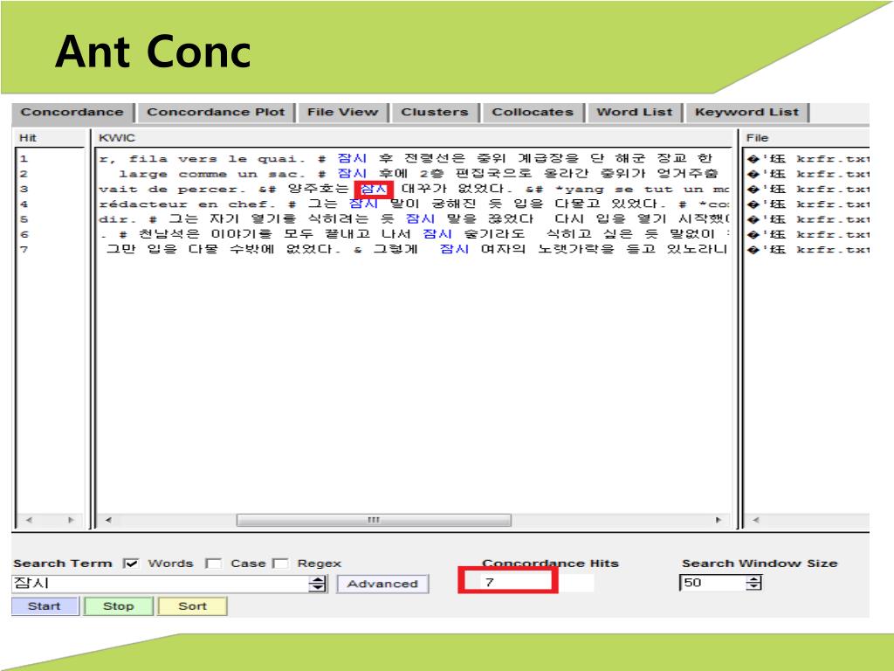
Task: Click the KWIC column header
Action: [x=117, y=138]
